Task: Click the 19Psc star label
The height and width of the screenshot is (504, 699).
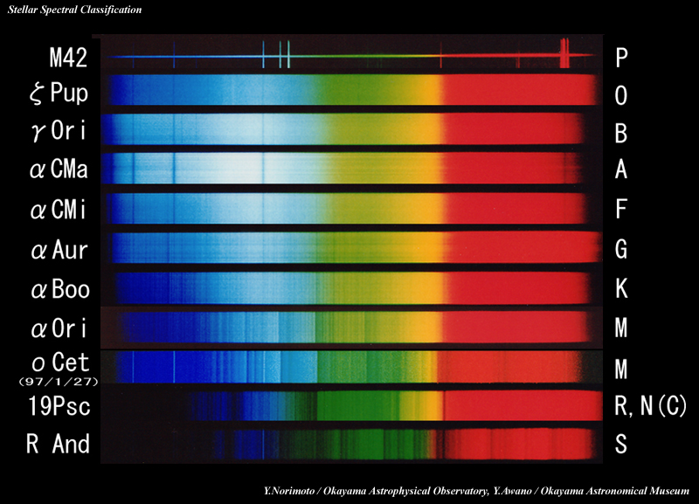Action: tap(56, 406)
